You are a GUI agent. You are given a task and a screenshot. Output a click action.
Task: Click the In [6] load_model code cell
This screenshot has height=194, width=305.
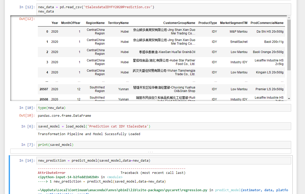pos(102,126)
